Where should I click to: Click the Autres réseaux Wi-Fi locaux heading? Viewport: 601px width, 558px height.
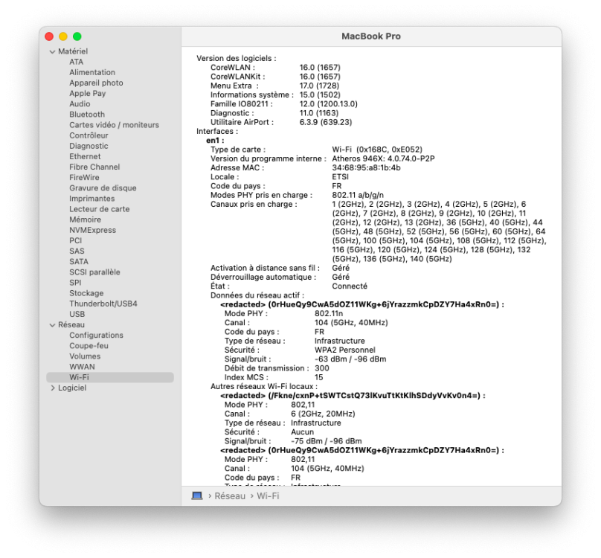click(x=264, y=387)
